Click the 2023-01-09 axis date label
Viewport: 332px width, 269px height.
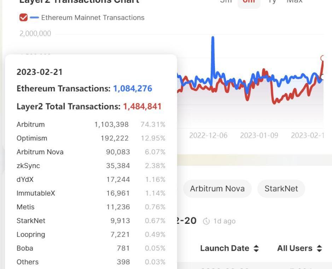[259, 135]
